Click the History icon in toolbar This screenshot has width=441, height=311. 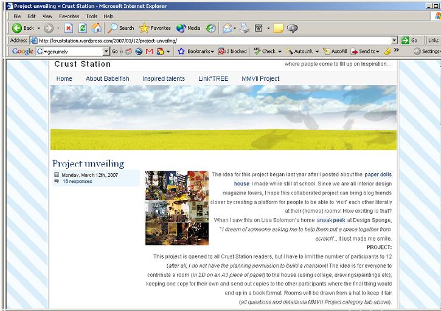click(211, 28)
